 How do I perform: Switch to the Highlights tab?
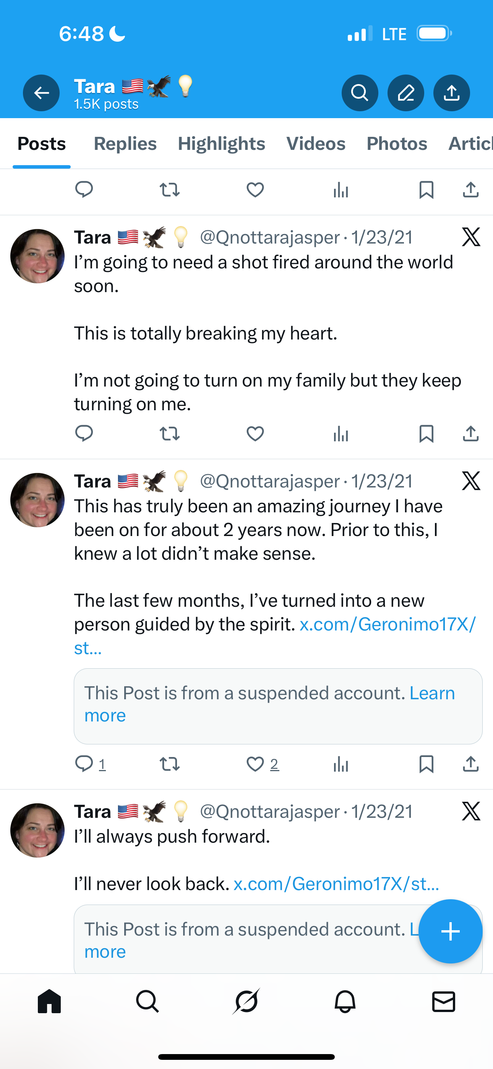coord(221,144)
